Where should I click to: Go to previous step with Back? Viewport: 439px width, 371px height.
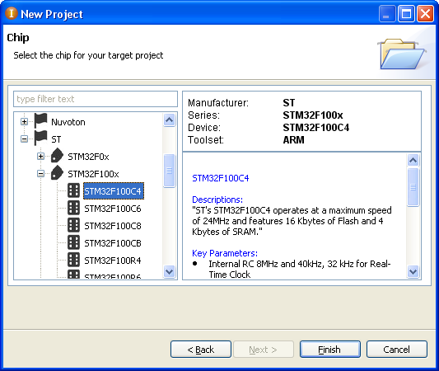pos(201,350)
